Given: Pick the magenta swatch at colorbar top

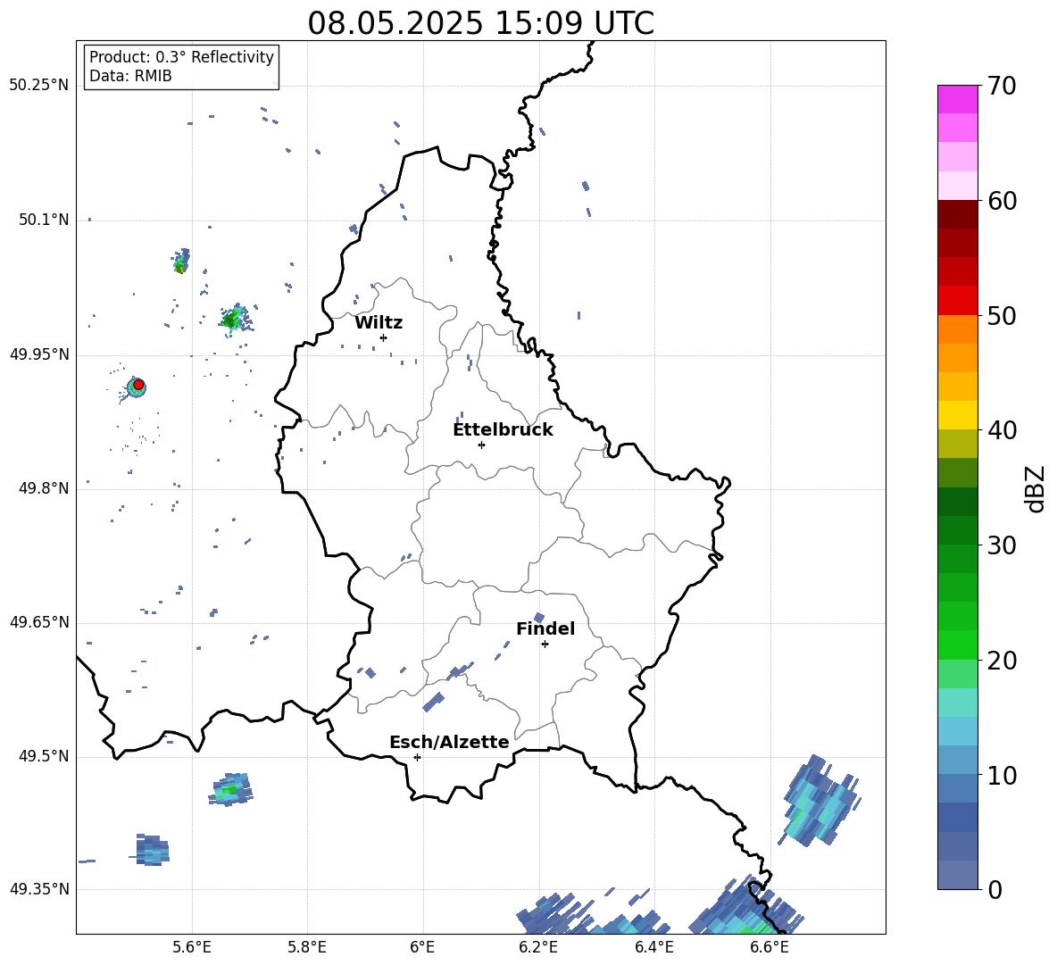Looking at the screenshot, I should [958, 99].
